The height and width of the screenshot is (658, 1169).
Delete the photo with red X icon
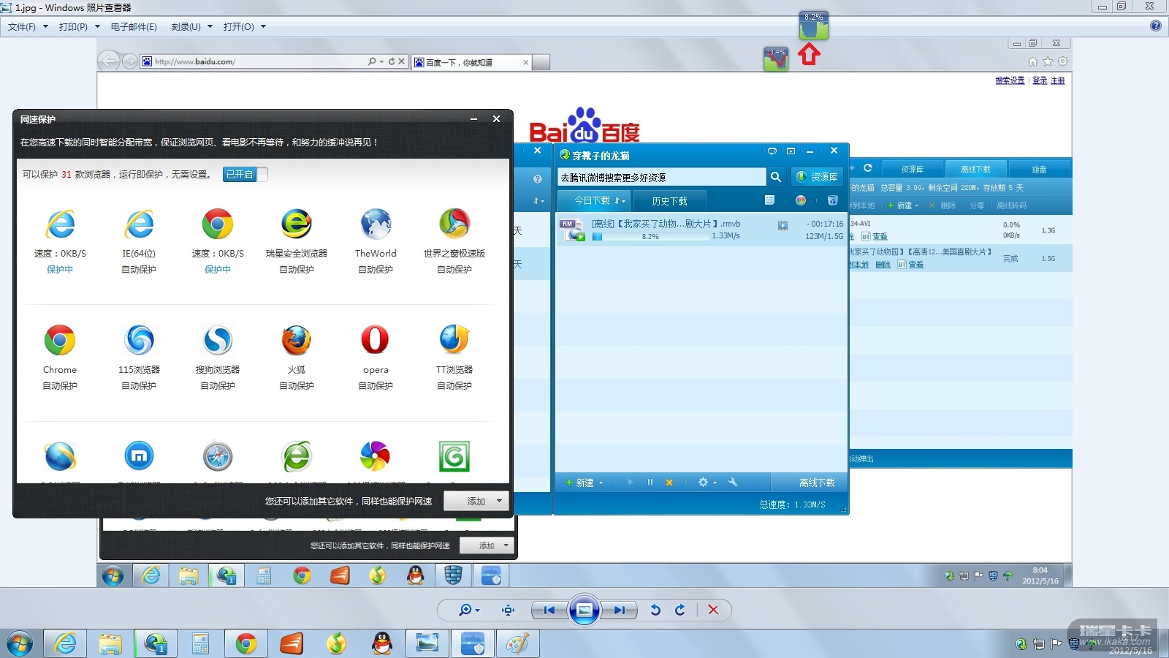pos(713,610)
